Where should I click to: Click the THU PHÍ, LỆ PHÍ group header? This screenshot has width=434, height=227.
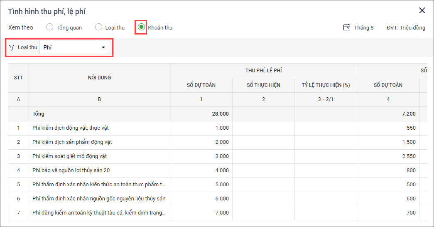click(263, 71)
